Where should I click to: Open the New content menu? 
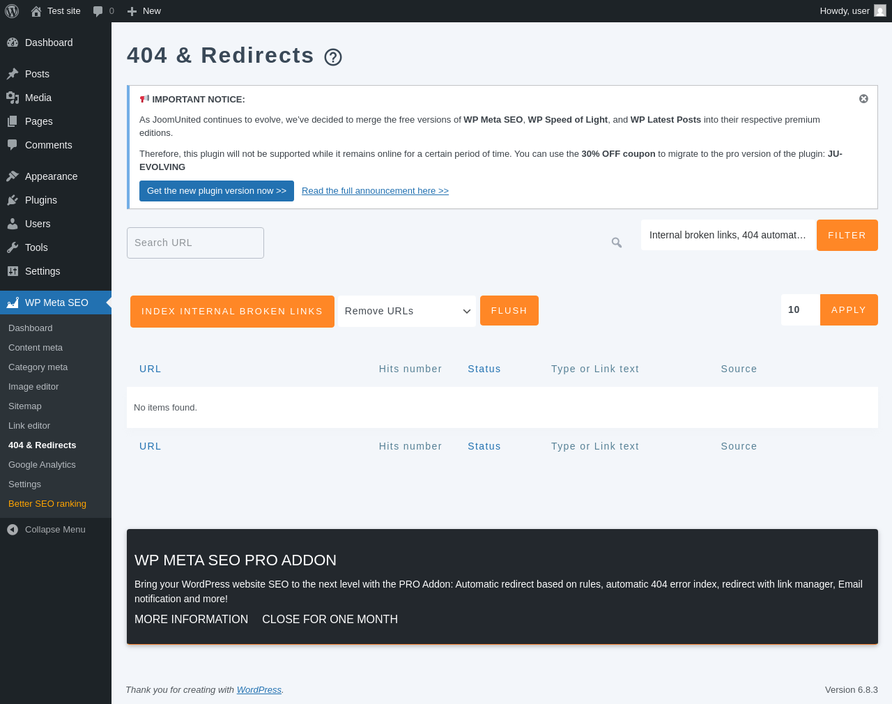click(144, 11)
